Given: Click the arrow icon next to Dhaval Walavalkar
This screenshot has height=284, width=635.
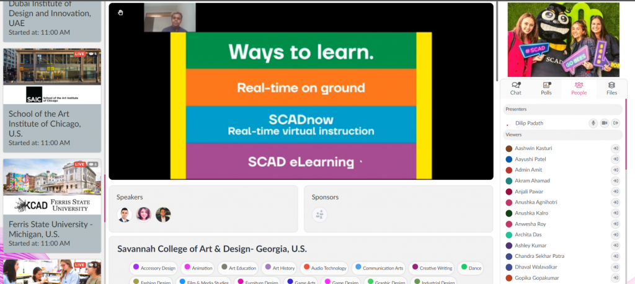Looking at the screenshot, I should click(616, 267).
